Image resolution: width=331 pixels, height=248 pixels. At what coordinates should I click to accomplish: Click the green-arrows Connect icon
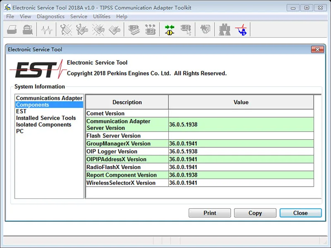(x=170, y=30)
